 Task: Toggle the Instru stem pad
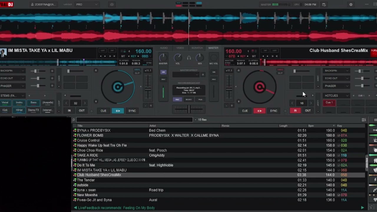click(x=19, y=102)
